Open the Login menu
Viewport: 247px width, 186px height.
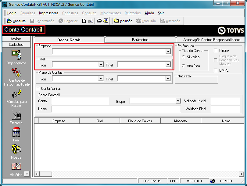tap(12, 13)
